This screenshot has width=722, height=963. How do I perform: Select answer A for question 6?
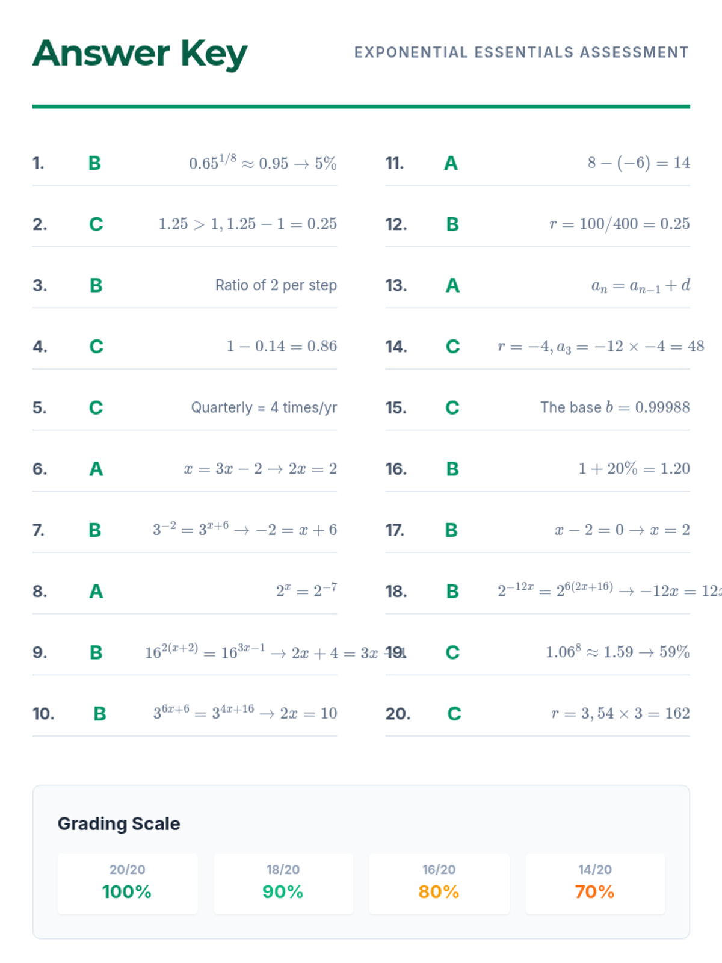(96, 469)
